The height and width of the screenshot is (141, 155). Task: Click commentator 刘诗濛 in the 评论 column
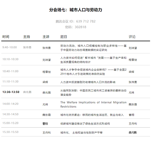click(133, 48)
